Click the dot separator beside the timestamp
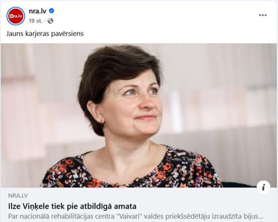The width and height of the screenshot is (278, 222). click(45, 21)
